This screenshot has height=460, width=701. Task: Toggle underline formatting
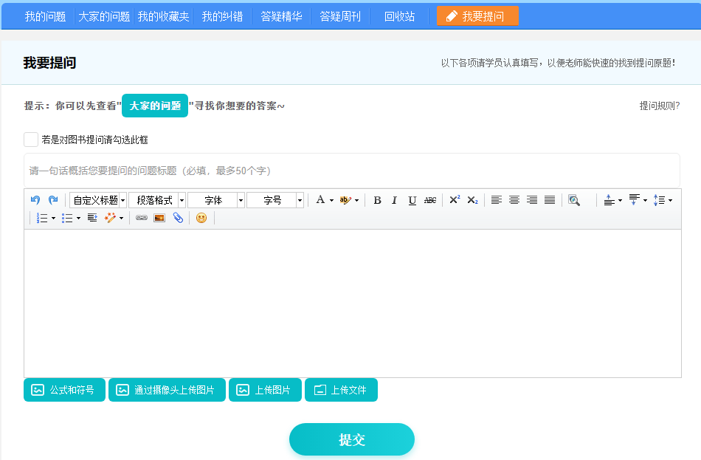tap(412, 199)
